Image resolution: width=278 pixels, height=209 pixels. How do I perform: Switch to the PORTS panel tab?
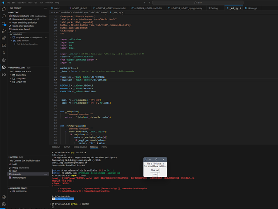tap(104, 147)
